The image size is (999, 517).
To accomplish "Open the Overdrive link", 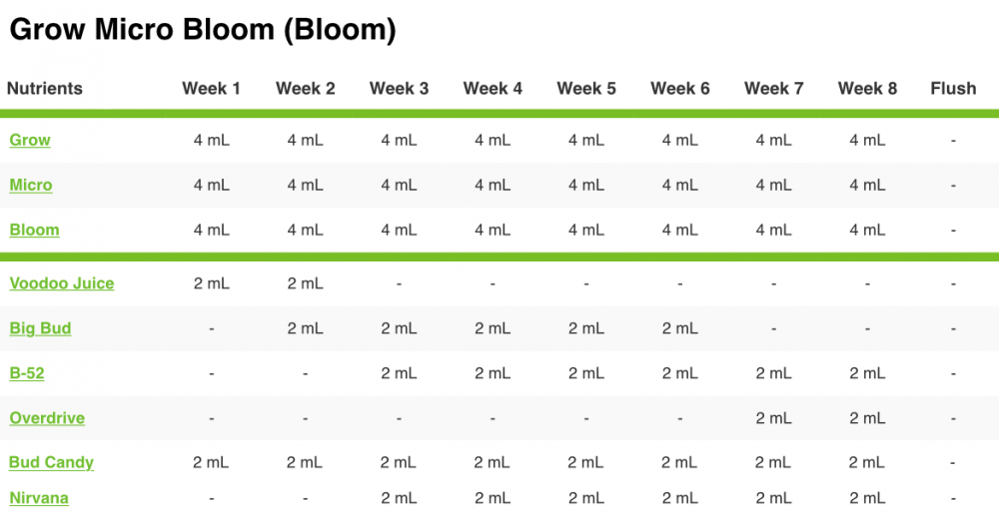I will [47, 418].
